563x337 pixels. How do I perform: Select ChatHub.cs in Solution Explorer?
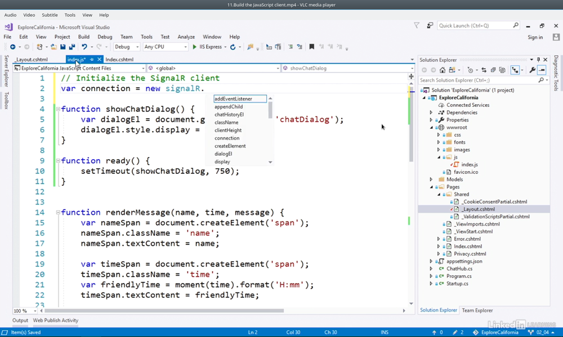pyautogui.click(x=459, y=268)
